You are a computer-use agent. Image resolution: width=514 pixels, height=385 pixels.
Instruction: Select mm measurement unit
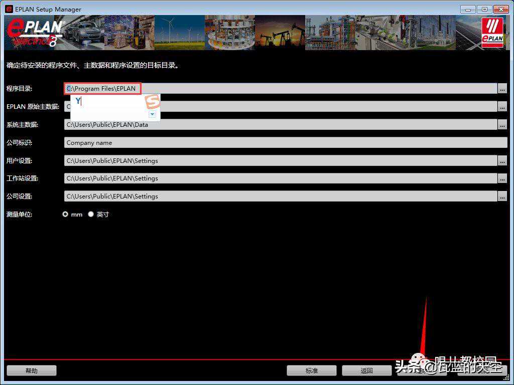(x=65, y=214)
